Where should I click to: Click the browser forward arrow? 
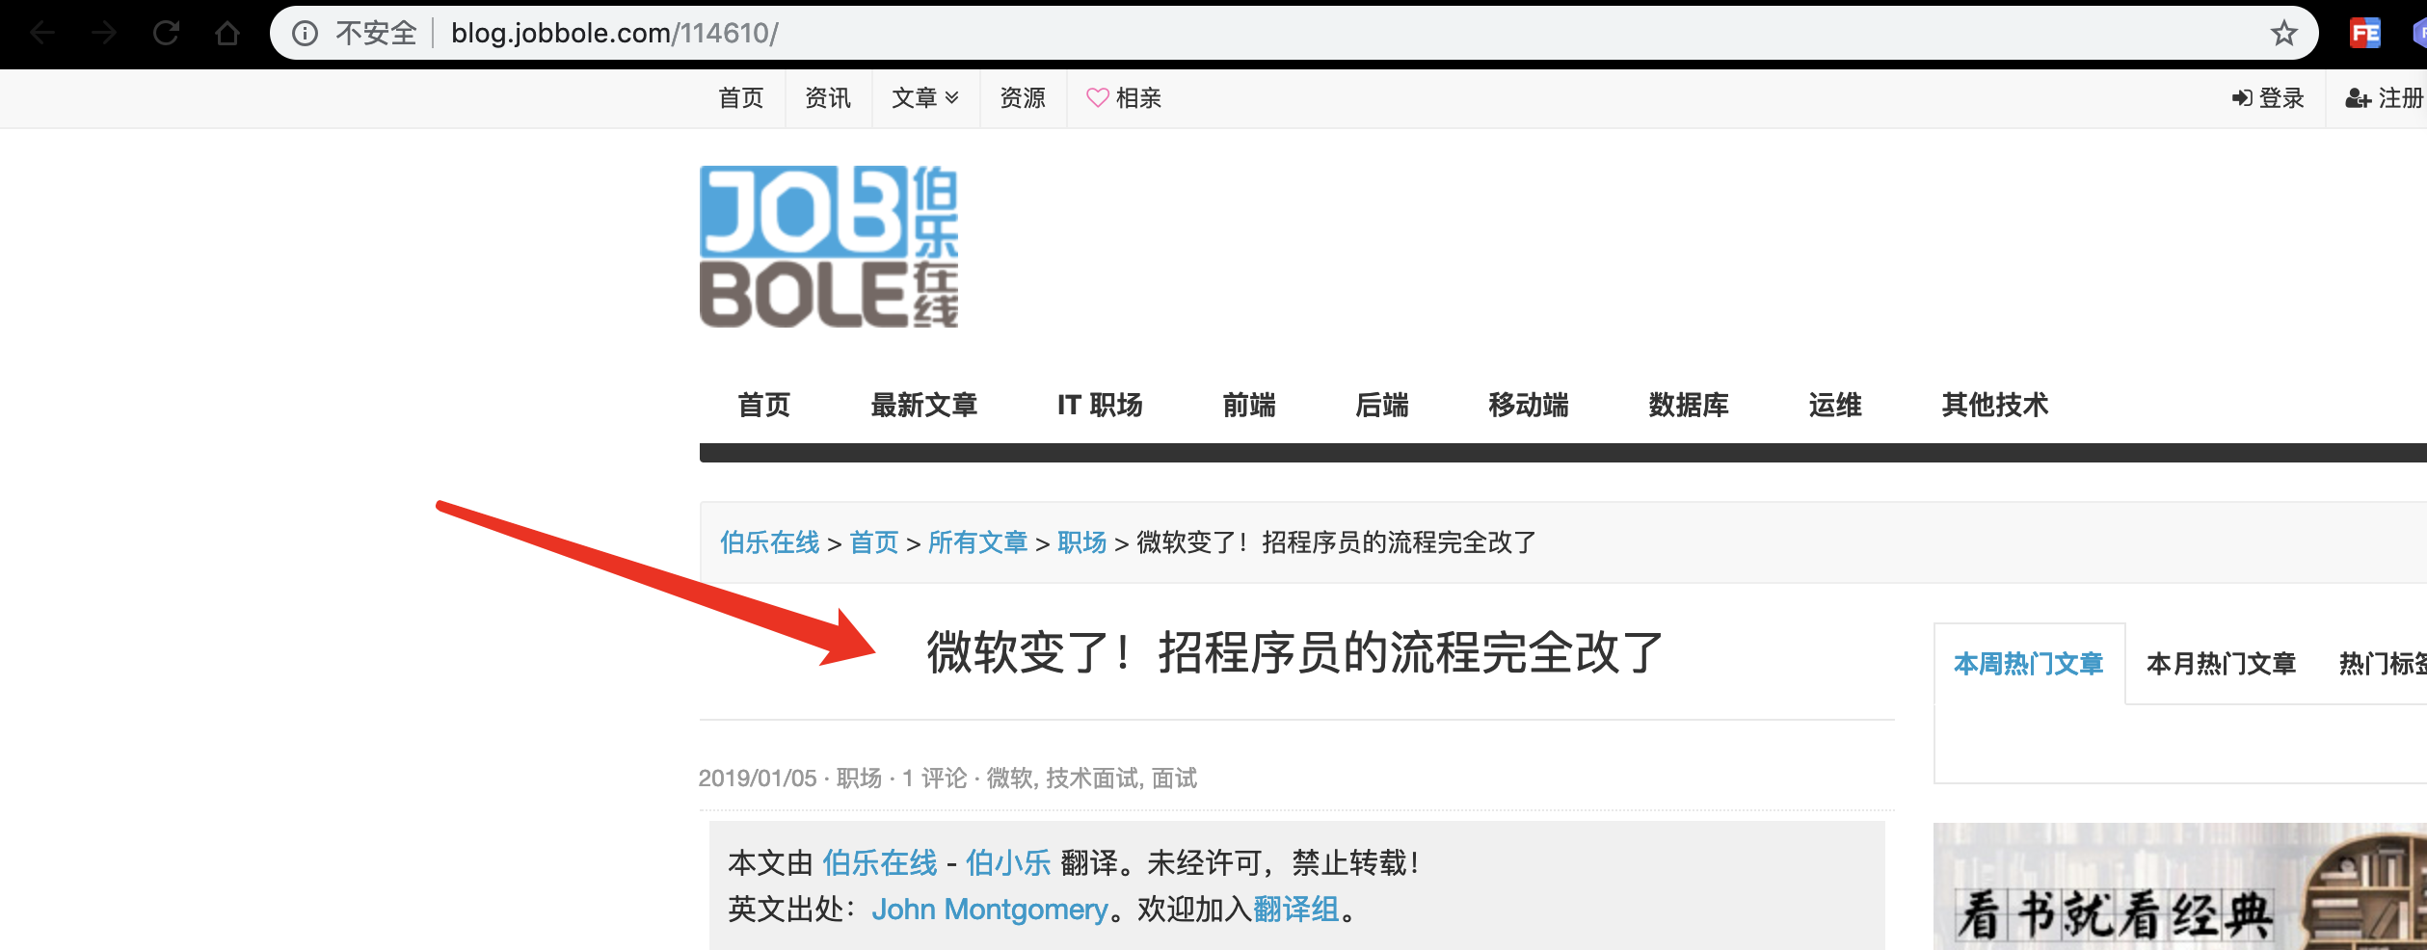pos(104,34)
